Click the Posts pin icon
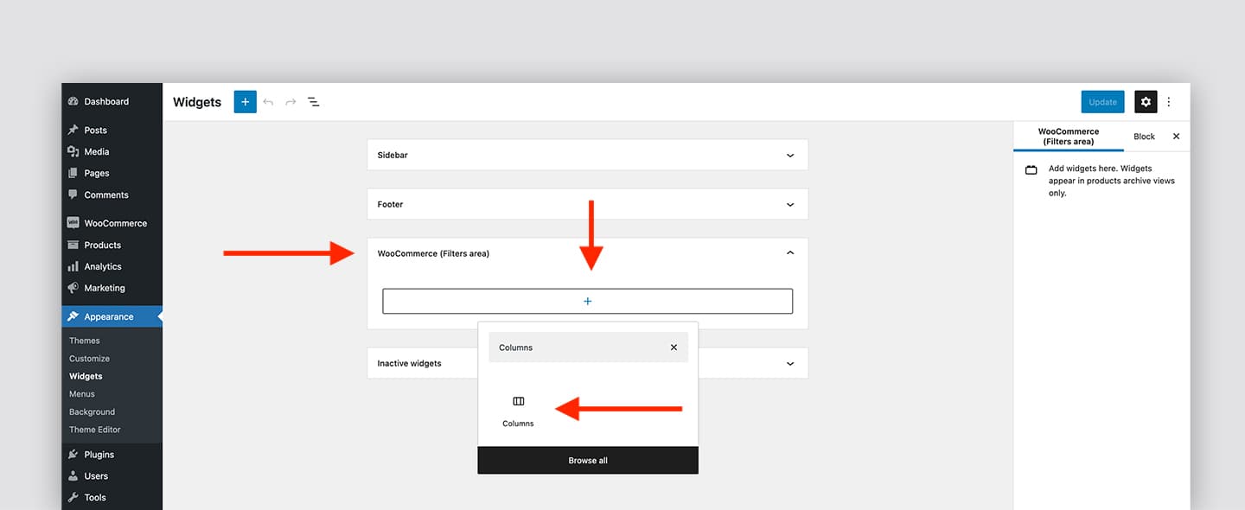This screenshot has width=1245, height=510. [73, 130]
